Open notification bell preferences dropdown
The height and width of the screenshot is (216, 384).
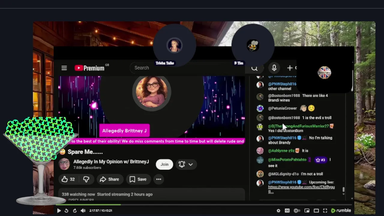tap(186, 164)
